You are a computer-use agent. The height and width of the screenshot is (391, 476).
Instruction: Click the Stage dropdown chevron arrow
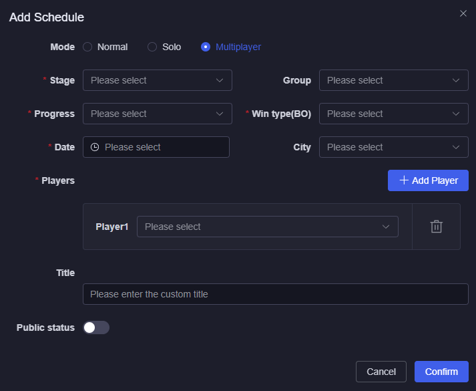(220, 80)
